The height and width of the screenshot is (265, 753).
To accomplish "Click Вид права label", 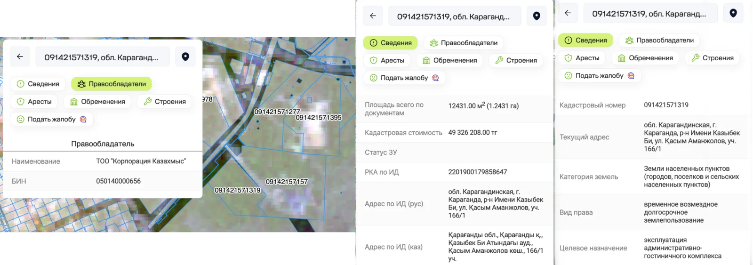I will pyautogui.click(x=576, y=212).
